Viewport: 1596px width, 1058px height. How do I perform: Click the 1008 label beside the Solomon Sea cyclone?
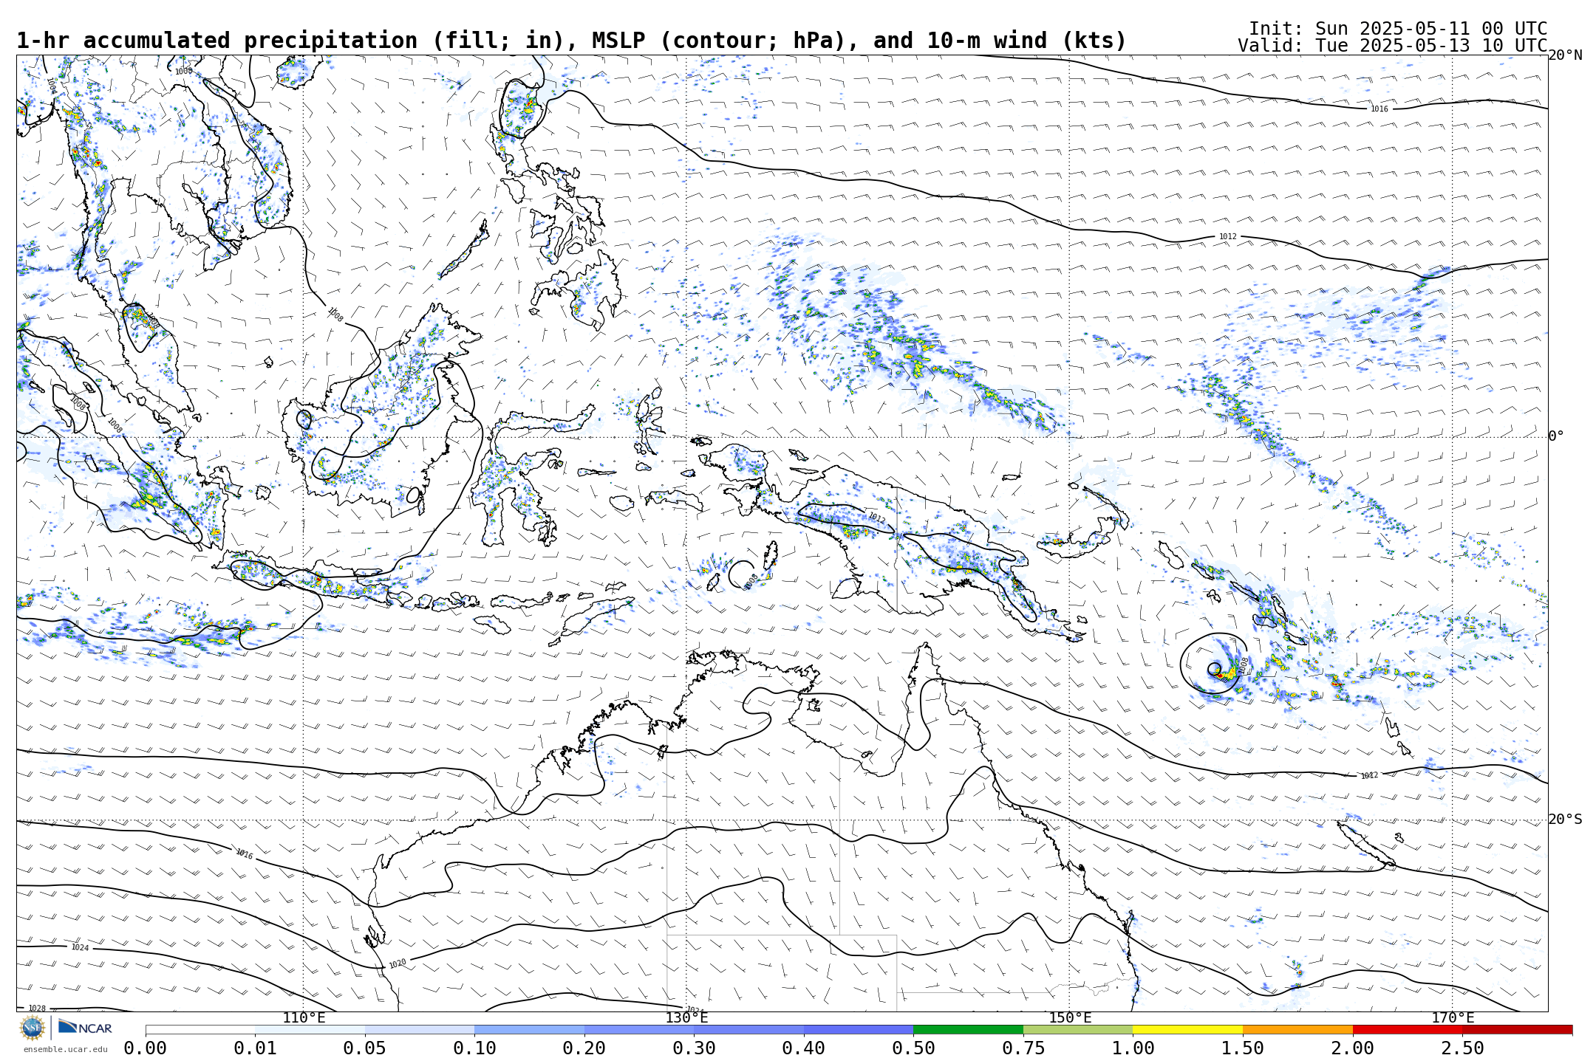[1244, 666]
